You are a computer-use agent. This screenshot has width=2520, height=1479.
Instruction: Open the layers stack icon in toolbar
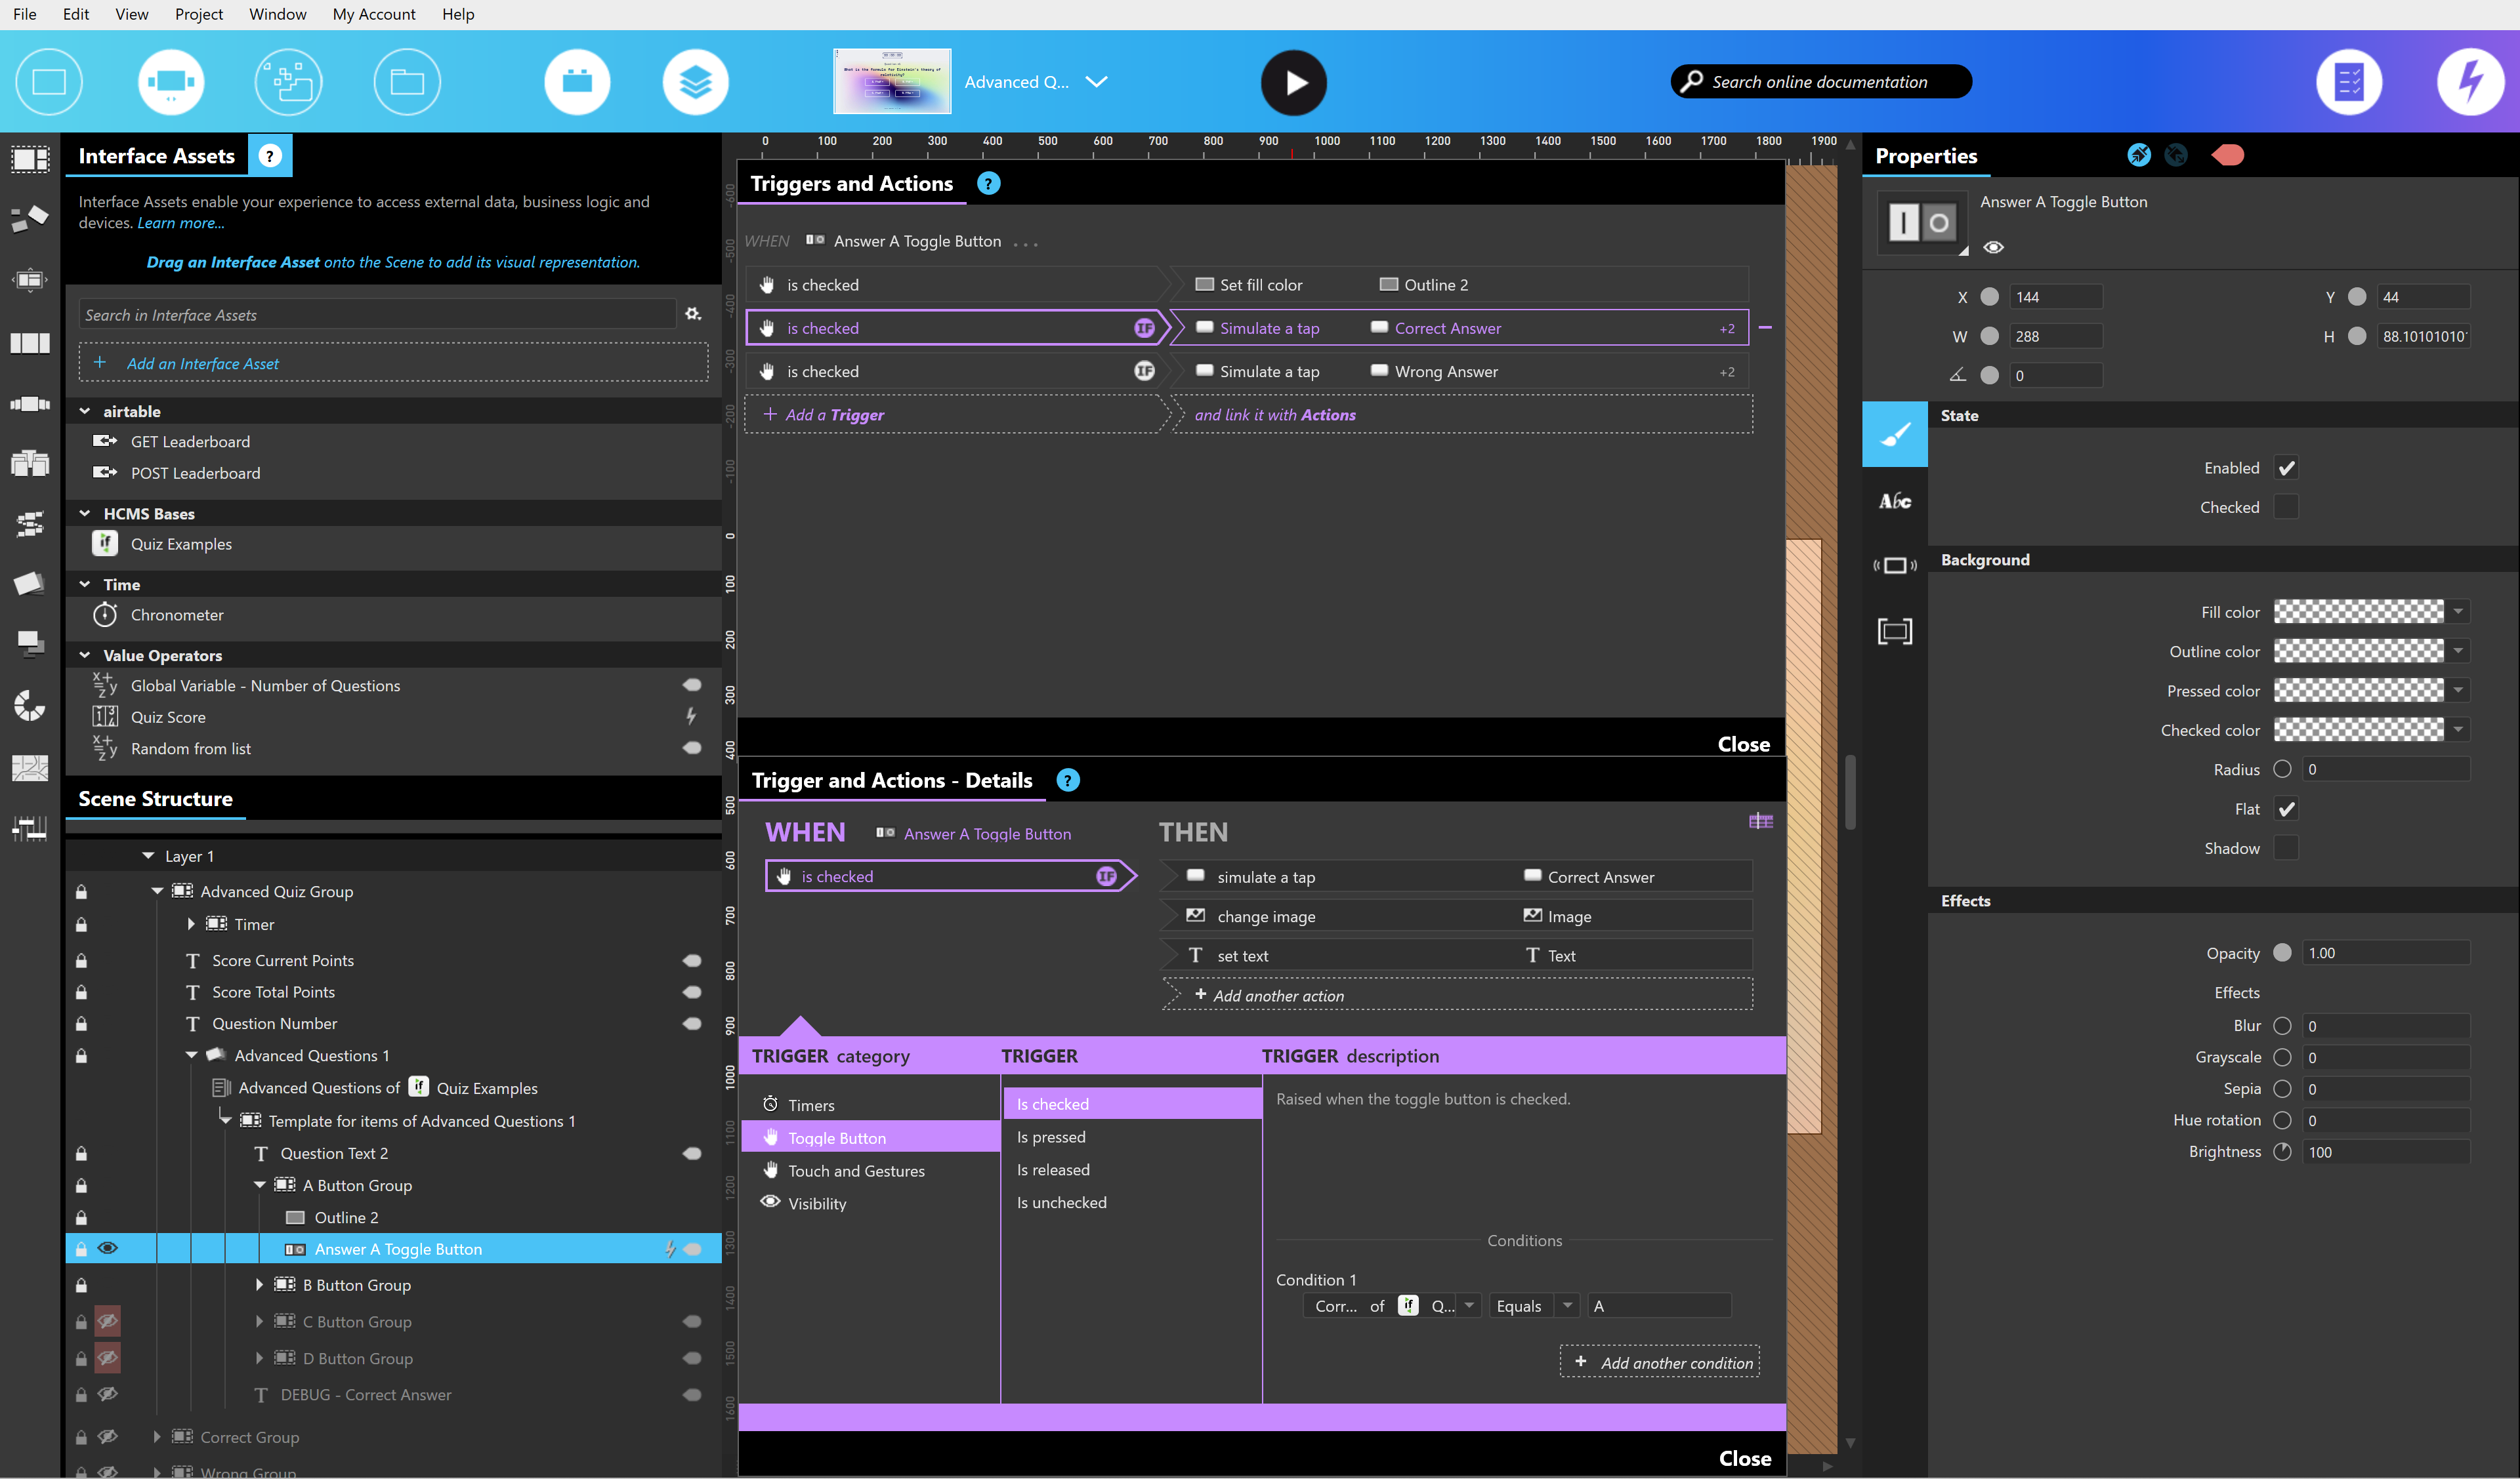[695, 82]
